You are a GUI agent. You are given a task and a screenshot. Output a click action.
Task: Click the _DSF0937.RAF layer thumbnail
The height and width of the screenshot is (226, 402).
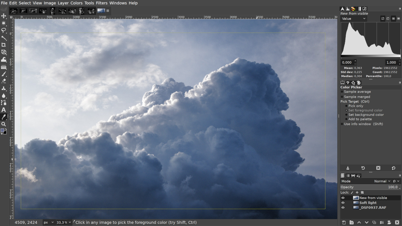tap(356, 207)
